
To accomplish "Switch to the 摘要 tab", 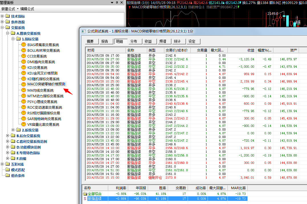I will pos(90,41).
